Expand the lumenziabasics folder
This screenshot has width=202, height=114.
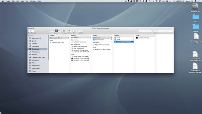pos(111,40)
